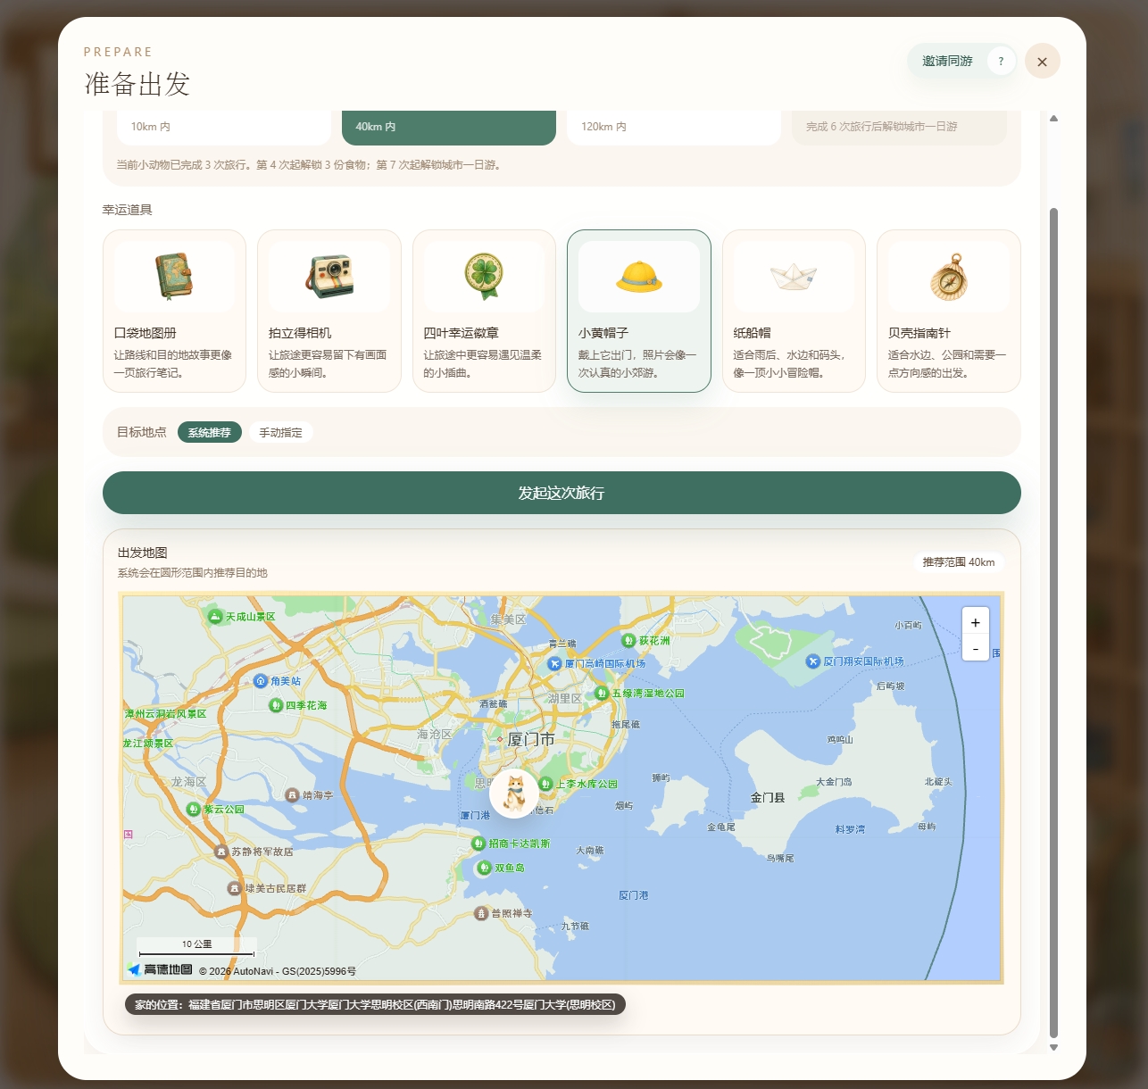1148x1089 pixels.
Task: Click the 厦门港 label south of 烟屿
Action: [x=634, y=894]
